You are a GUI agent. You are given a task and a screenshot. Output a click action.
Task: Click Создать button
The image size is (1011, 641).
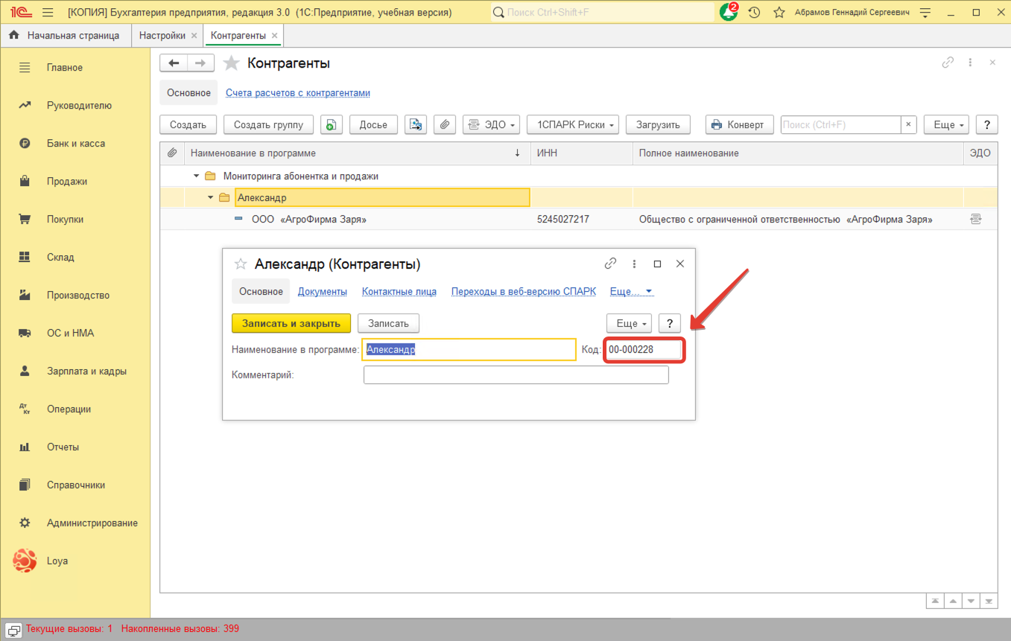tap(188, 125)
